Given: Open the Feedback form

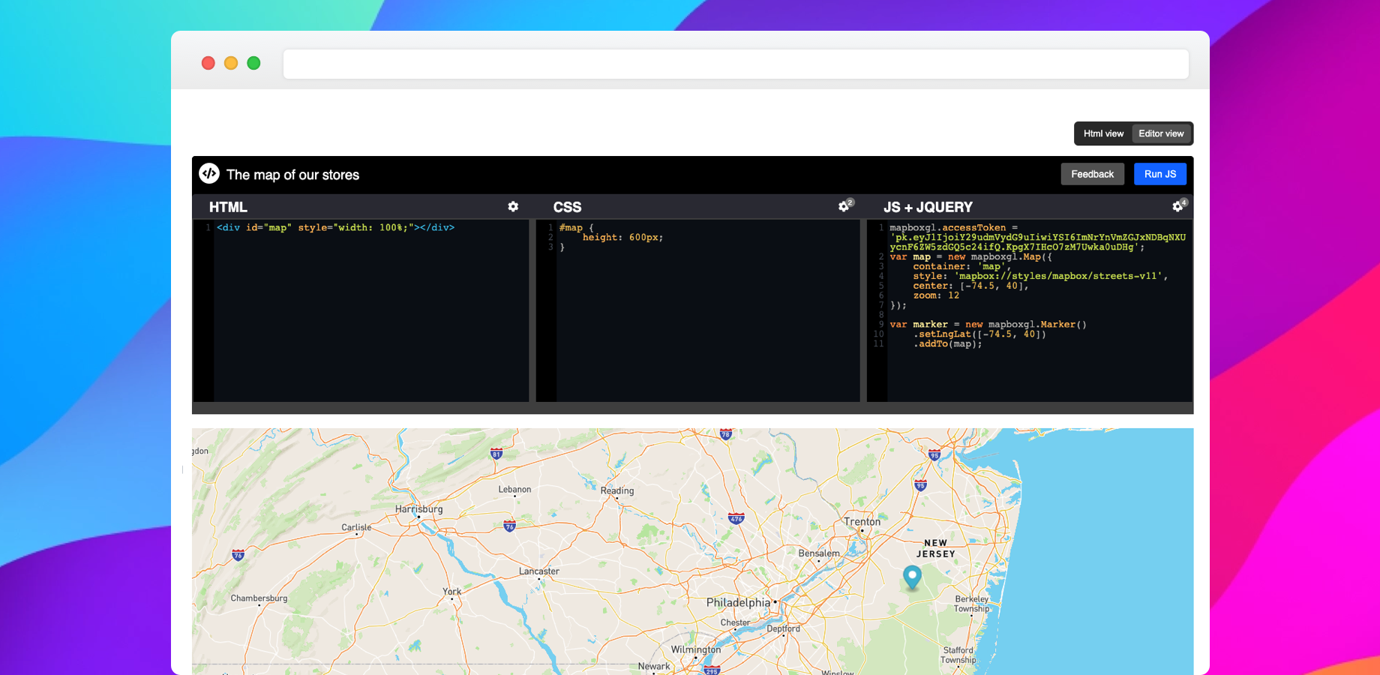Looking at the screenshot, I should pos(1092,174).
